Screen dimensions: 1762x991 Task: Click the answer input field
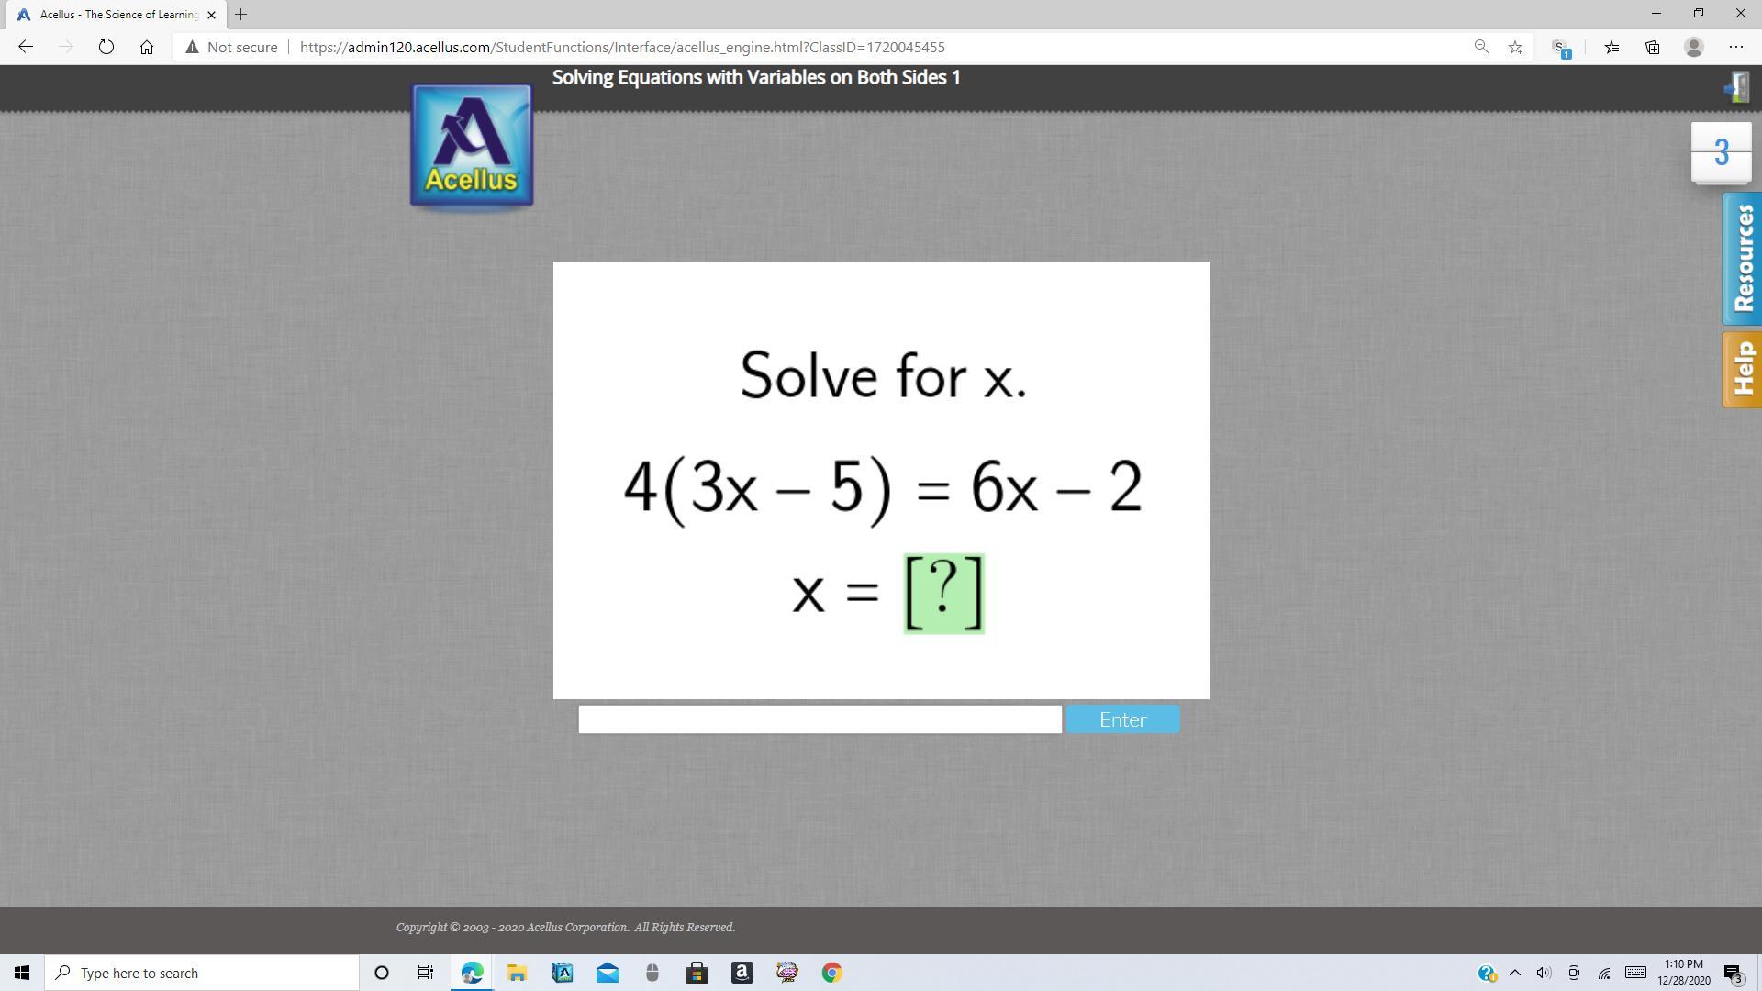[x=820, y=719]
